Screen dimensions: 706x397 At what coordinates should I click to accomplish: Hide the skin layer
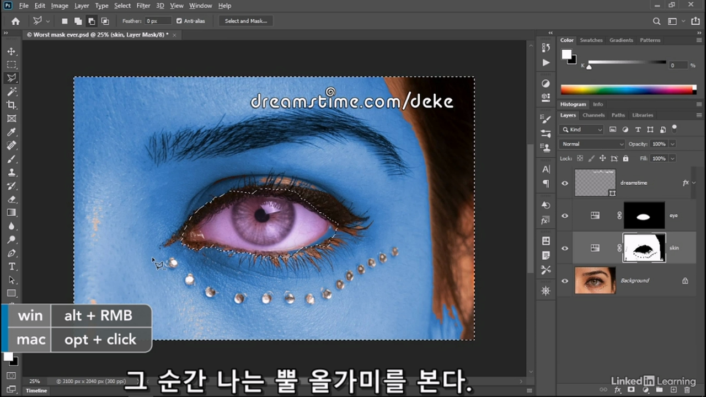(x=565, y=248)
